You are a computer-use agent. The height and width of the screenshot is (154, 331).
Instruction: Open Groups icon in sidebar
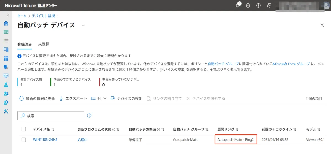[x=6, y=94]
